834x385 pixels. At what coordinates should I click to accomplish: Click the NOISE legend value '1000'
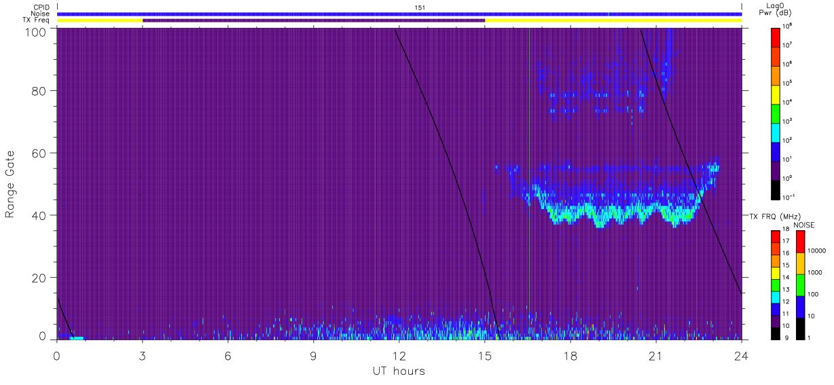pyautogui.click(x=816, y=272)
